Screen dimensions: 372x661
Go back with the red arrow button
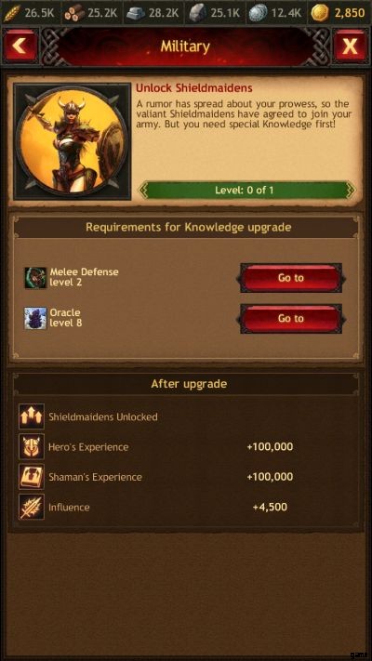coord(20,46)
